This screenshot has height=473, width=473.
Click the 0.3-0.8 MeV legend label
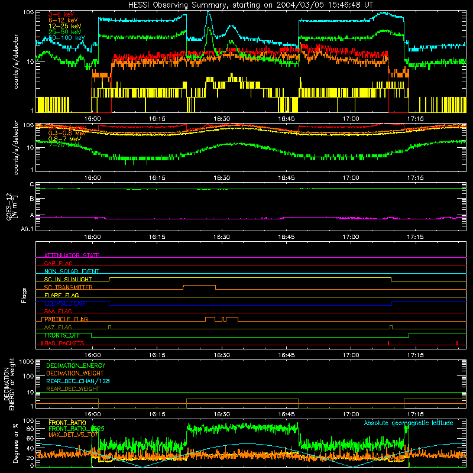[67, 133]
